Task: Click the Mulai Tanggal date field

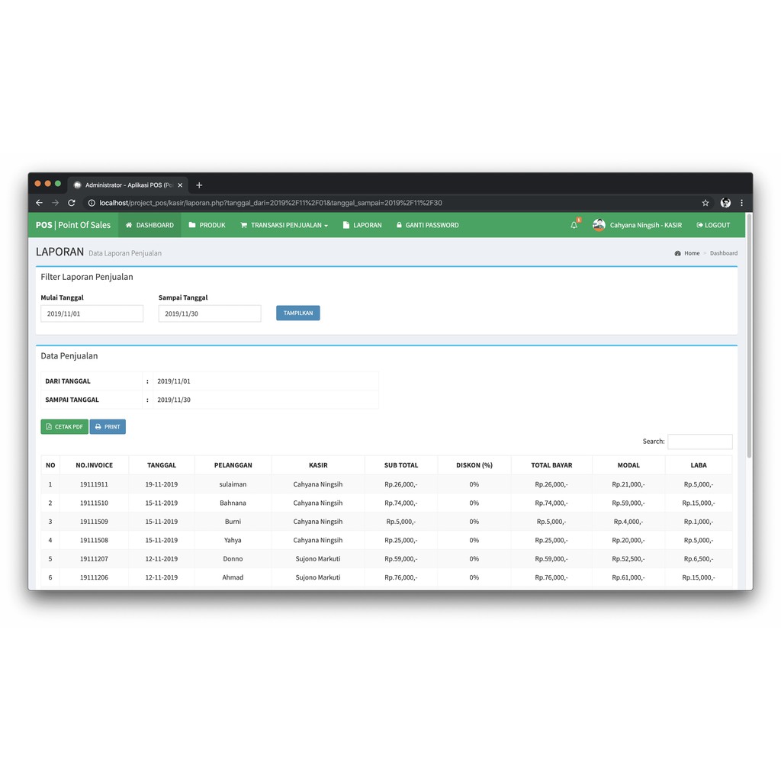Action: tap(92, 313)
